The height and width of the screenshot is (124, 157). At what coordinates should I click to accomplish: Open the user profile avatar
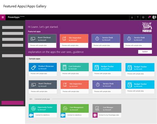tap(154, 17)
